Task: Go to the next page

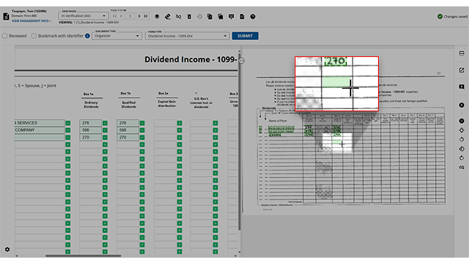Action: [x=139, y=16]
